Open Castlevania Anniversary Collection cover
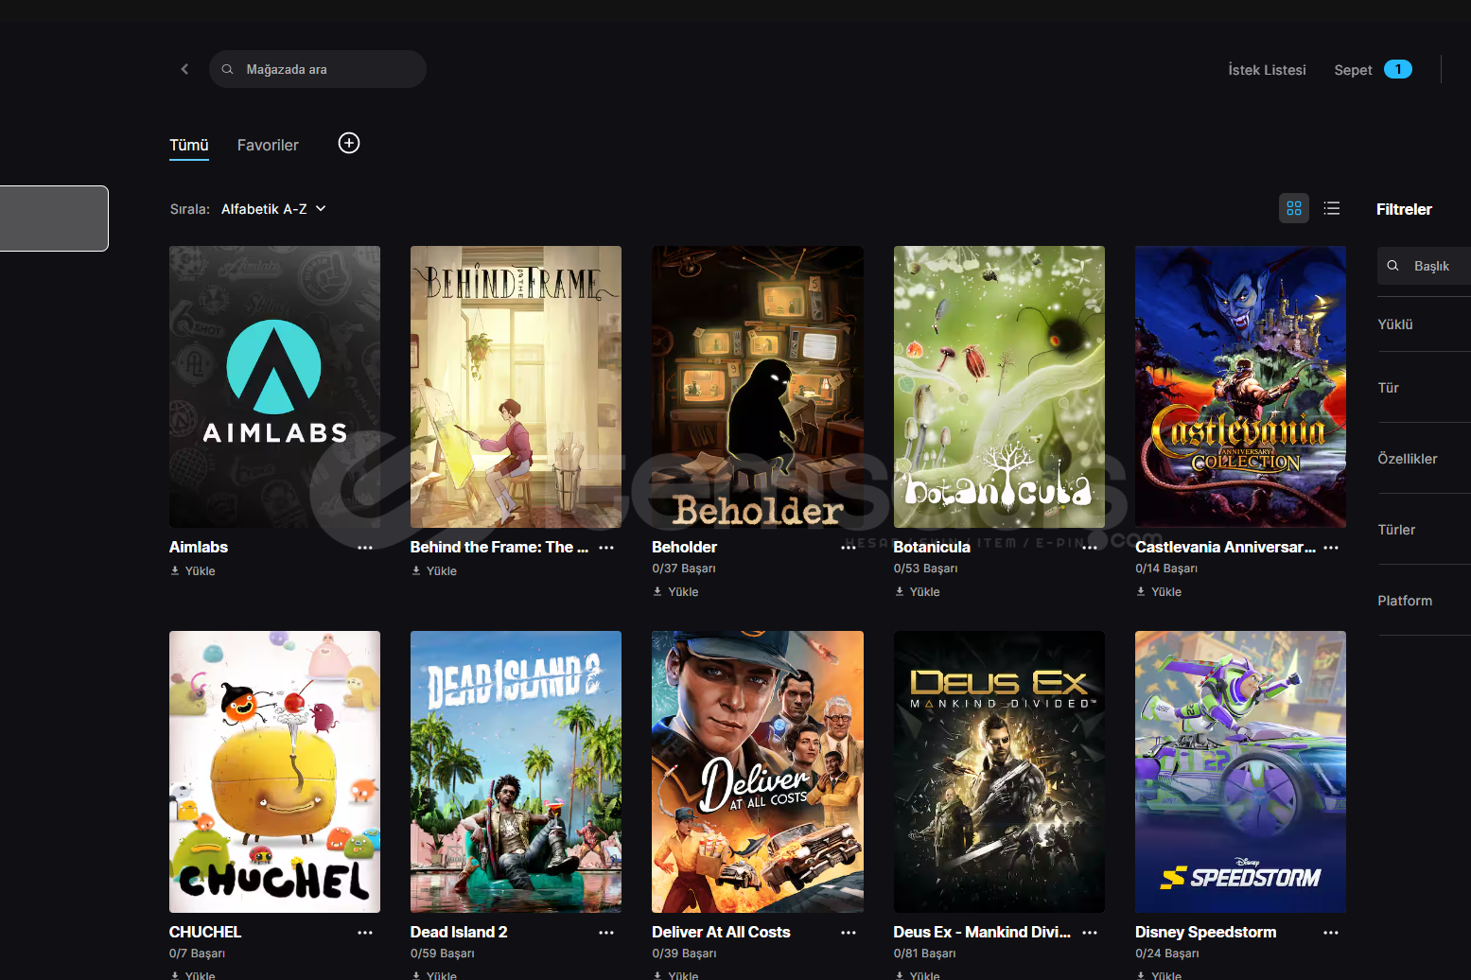1471x980 pixels. 1240,387
